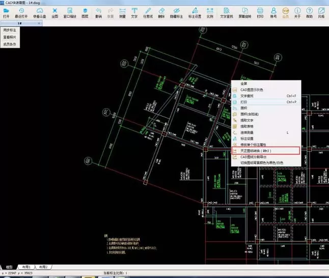Click the 同步标注 sync annotations button

click(x=10, y=30)
